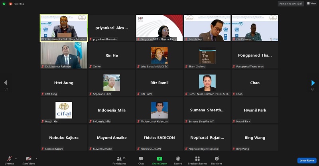Select the Nobuko Kajiura participant tile
The image size is (319, 166).
(64, 138)
